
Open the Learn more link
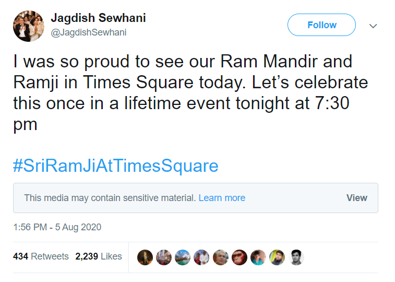pos(222,198)
